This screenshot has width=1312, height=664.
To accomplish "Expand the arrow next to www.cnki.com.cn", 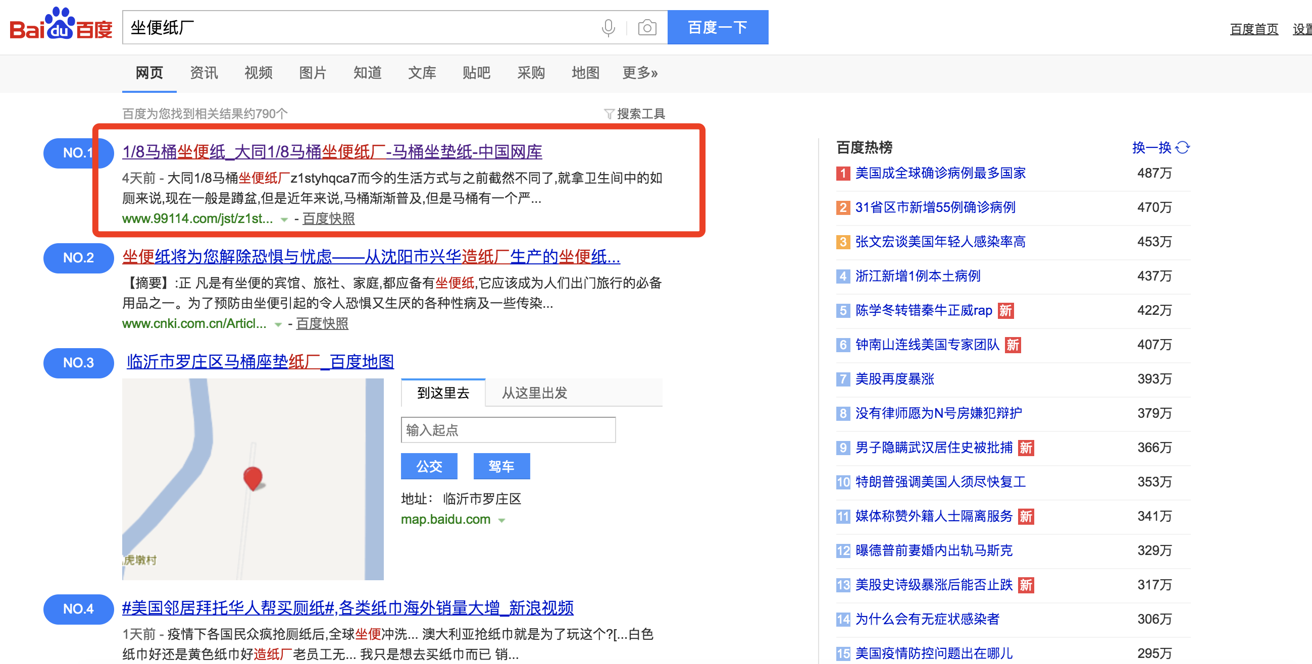I will 278,324.
